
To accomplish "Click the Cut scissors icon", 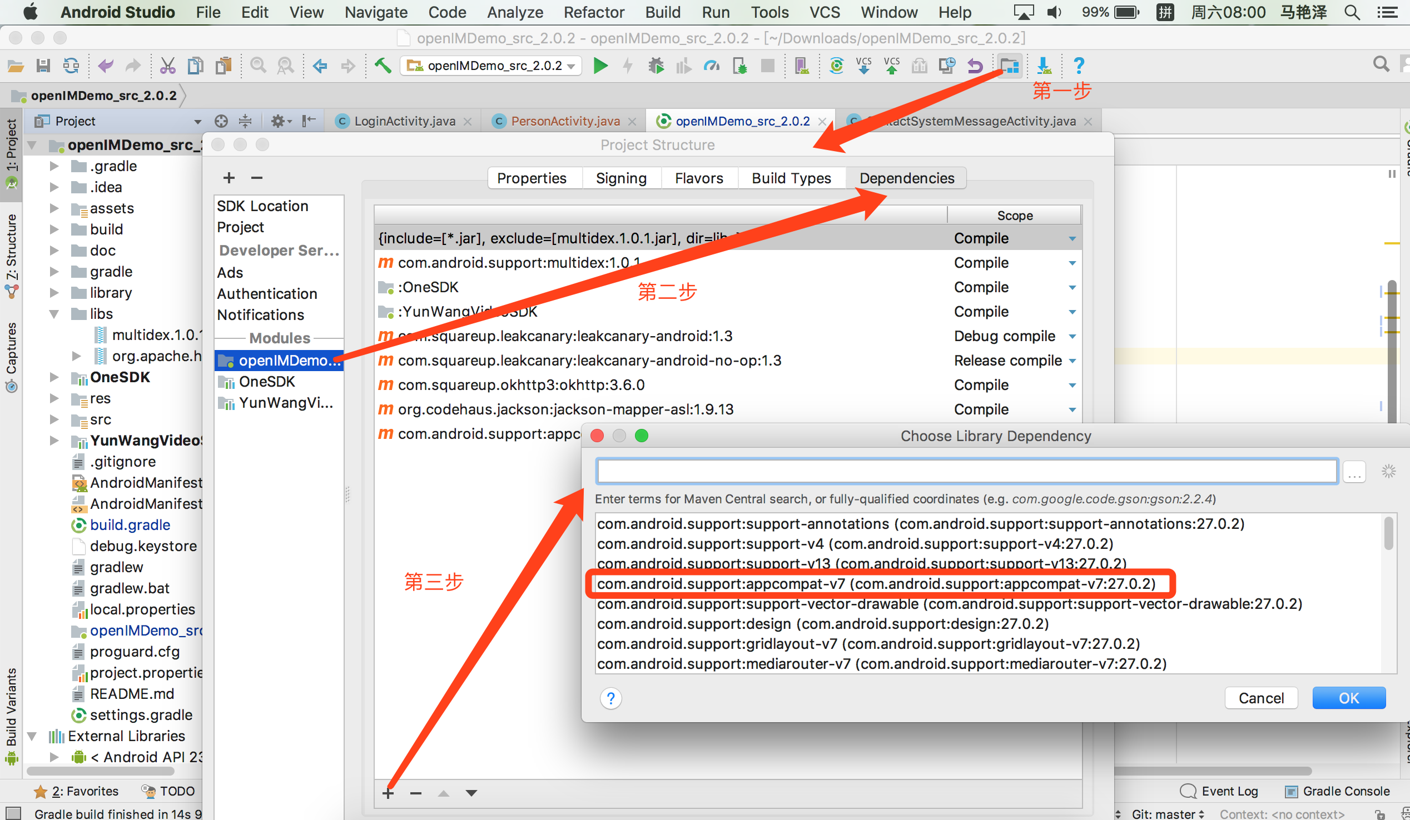I will coord(167,66).
